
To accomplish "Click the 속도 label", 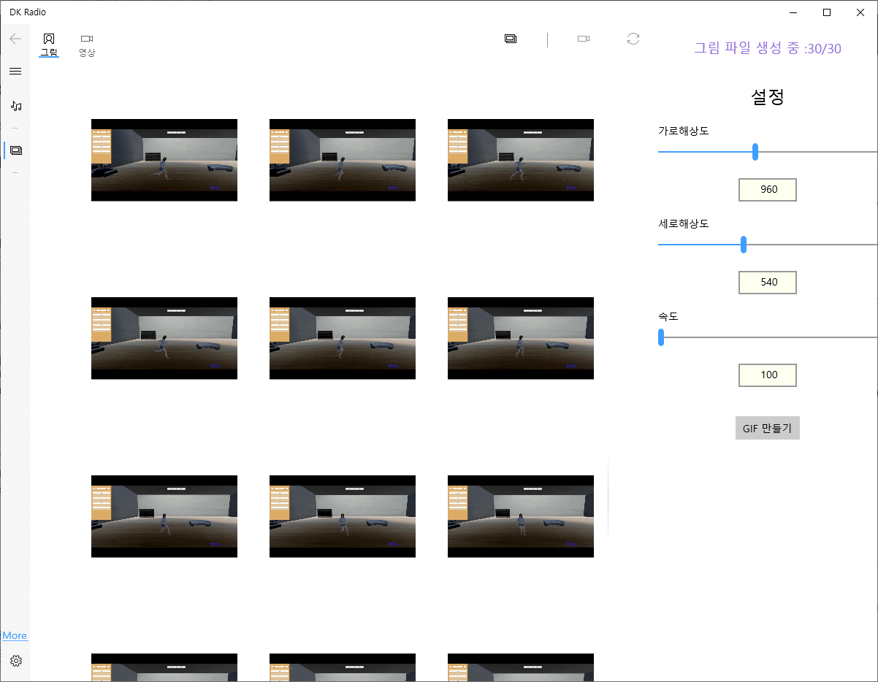I will [669, 316].
